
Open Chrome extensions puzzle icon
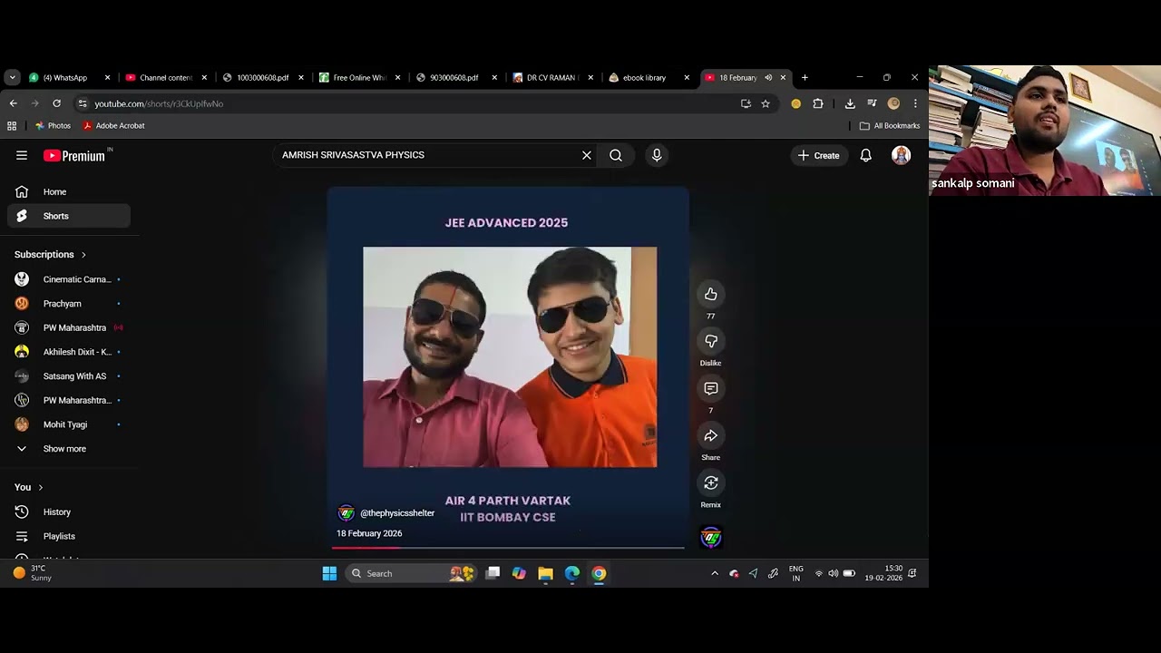[x=818, y=103]
